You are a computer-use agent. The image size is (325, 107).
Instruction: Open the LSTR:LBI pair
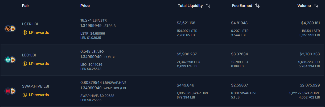pos(30,24)
